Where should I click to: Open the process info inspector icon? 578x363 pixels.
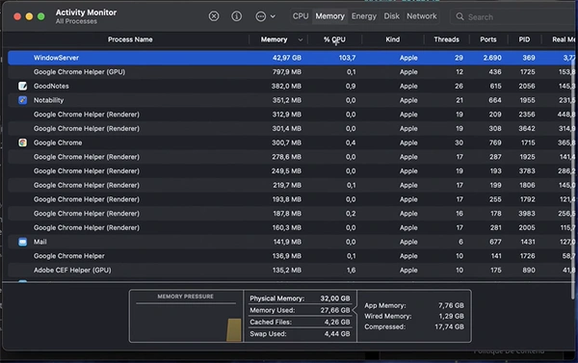237,16
